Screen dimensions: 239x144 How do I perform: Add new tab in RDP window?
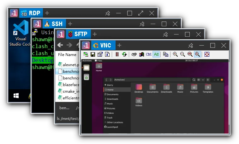[x=47, y=13]
